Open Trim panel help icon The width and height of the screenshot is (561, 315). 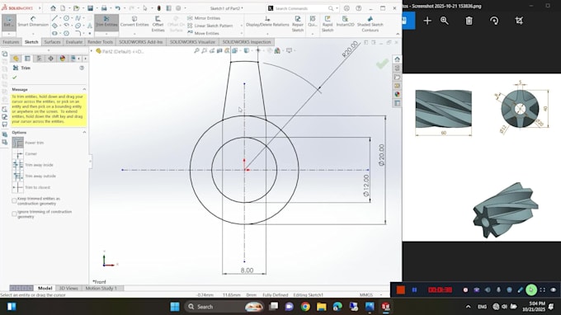pos(82,68)
